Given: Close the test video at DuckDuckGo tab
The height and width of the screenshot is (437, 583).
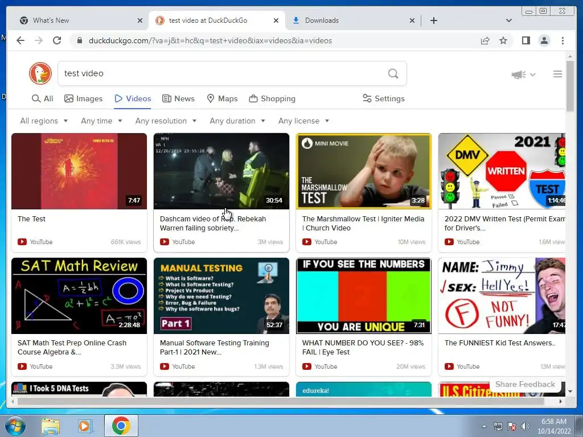Looking at the screenshot, I should pos(276,20).
